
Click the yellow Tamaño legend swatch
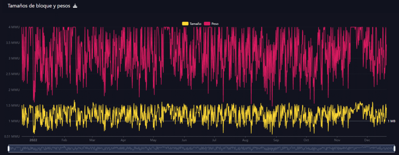[x=185, y=24]
